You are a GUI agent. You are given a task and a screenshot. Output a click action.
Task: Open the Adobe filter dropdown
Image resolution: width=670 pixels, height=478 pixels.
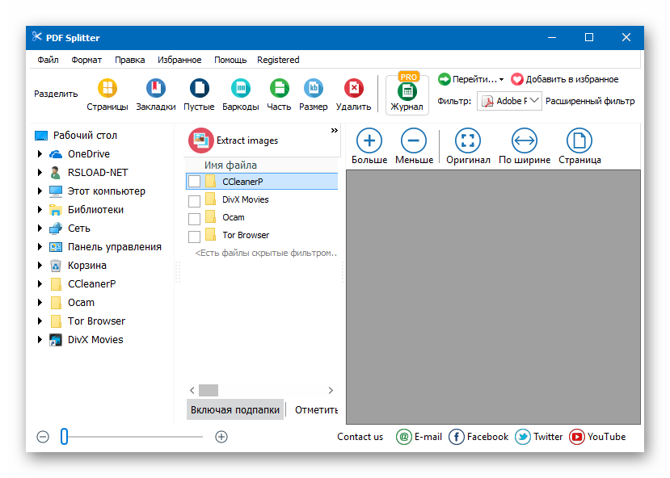(x=534, y=101)
